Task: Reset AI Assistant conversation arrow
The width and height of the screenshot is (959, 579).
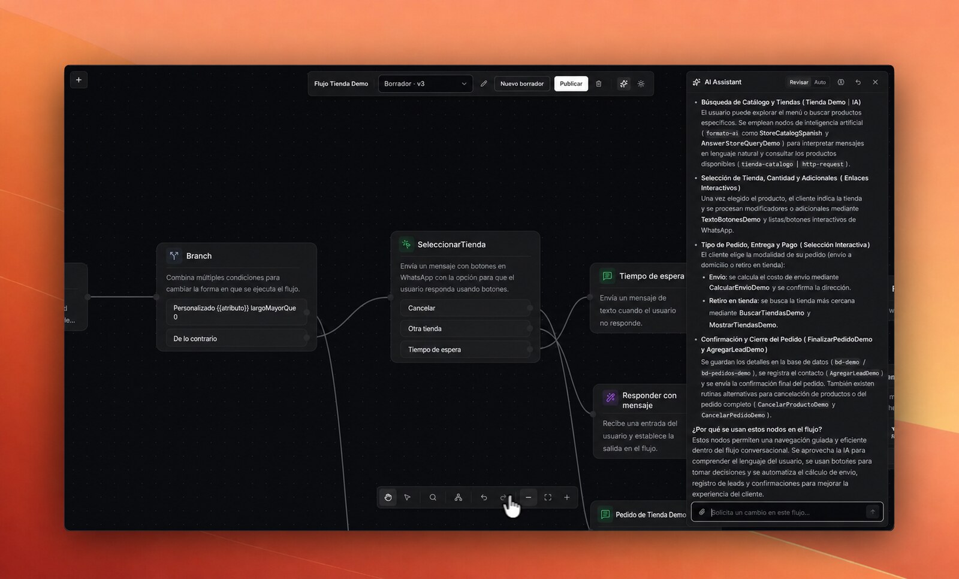Action: (858, 82)
